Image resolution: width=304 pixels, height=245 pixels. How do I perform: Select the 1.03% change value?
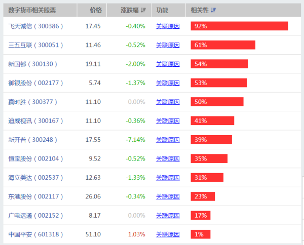[137, 234]
